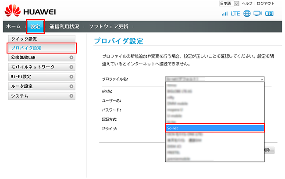
Task: Click the globe internet connection icon
Action: 247,14
